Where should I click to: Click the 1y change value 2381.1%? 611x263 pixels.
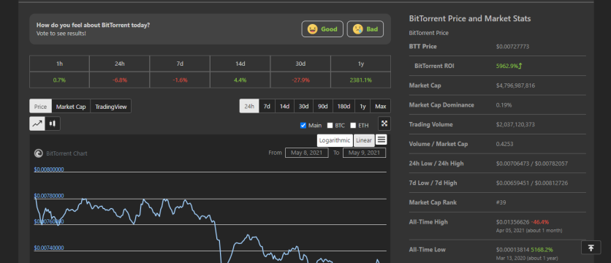(x=361, y=80)
